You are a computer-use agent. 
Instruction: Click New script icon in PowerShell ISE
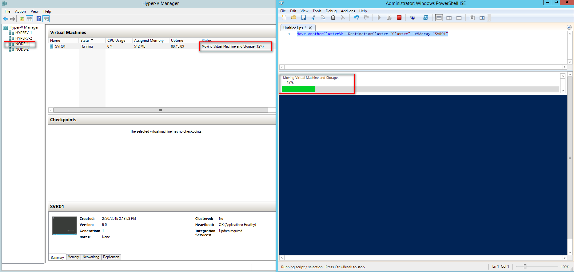(284, 17)
